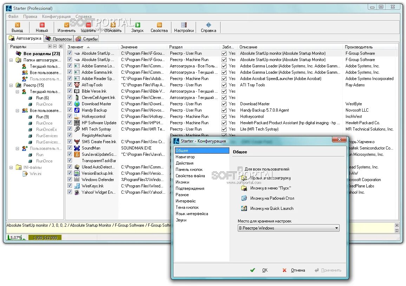This screenshot has width=406, height=286.
Task: Toggle the Для всех пользователей checkbox
Action: click(x=240, y=169)
